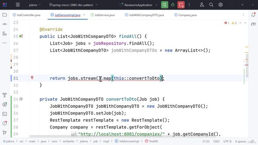The width and height of the screenshot is (258, 145).
Task: Open more run actions kebab menu
Action: pyautogui.click(x=189, y=5)
